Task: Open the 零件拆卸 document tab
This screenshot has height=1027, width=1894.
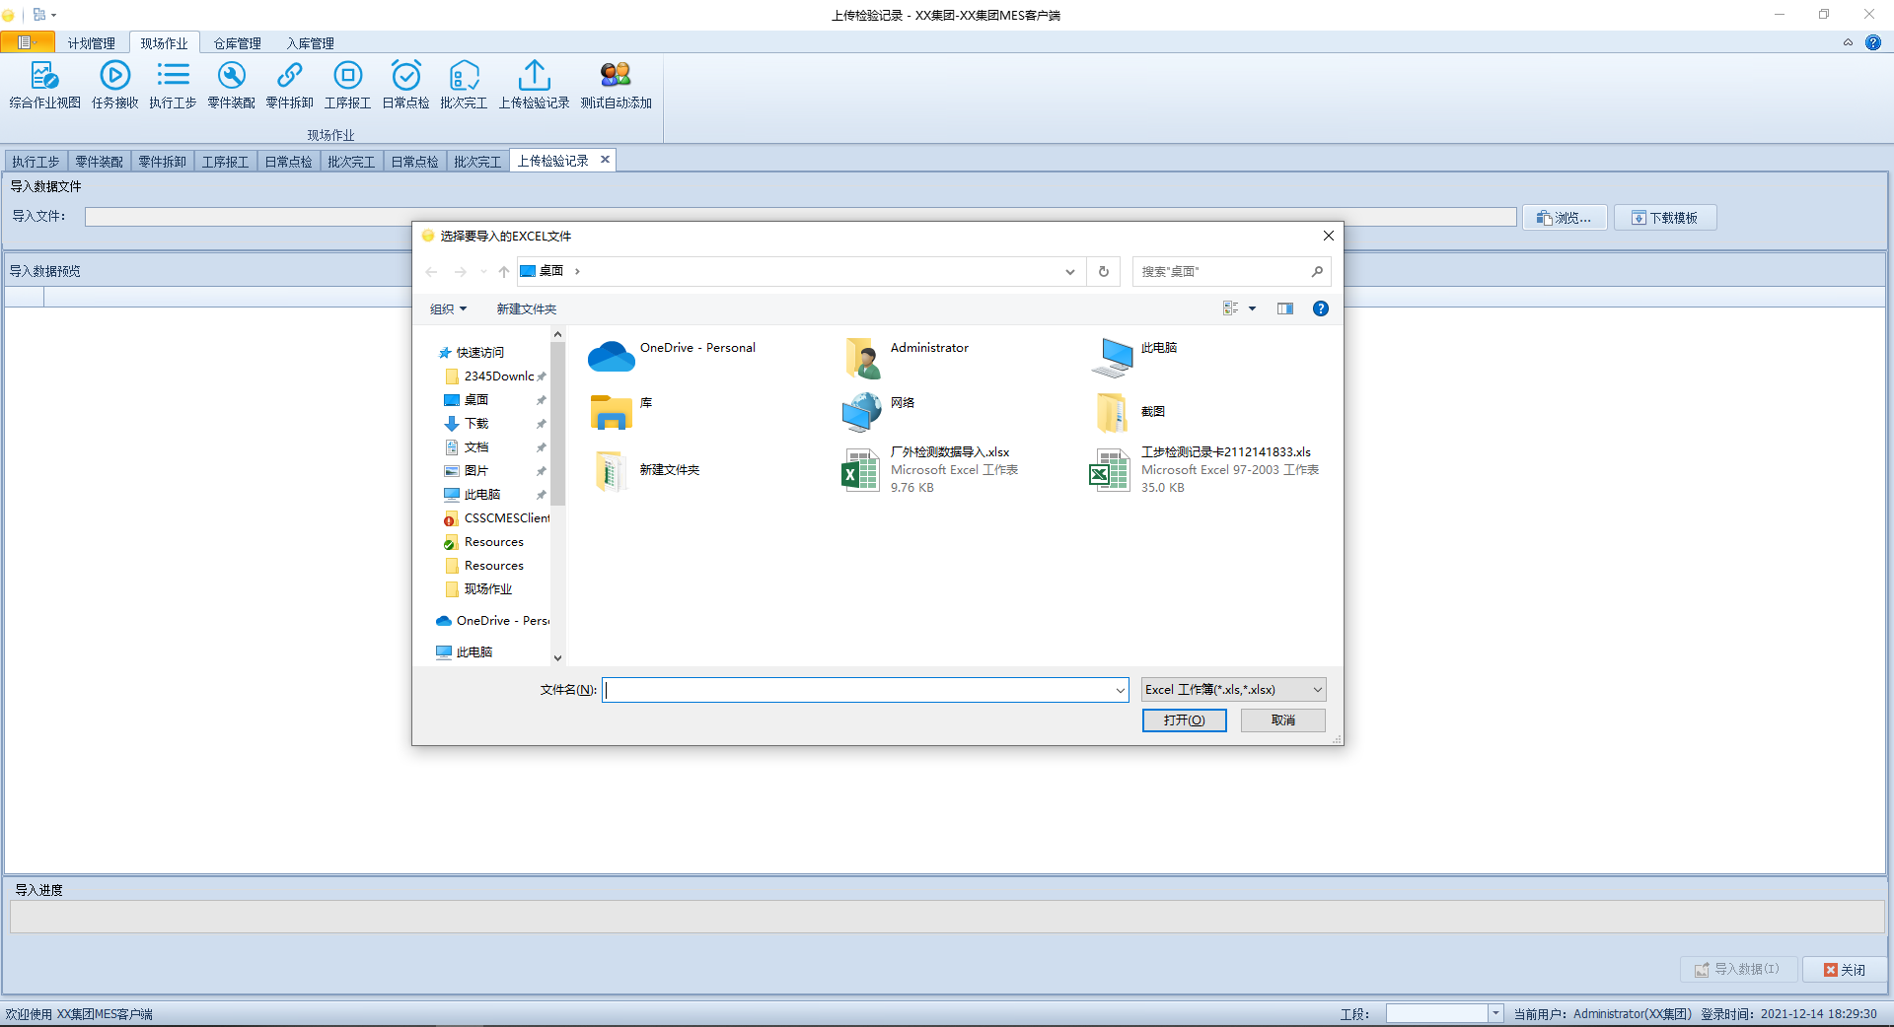Action: (163, 162)
